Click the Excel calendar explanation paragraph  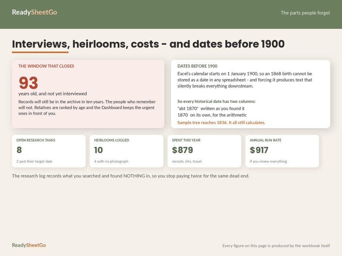[x=245, y=80]
